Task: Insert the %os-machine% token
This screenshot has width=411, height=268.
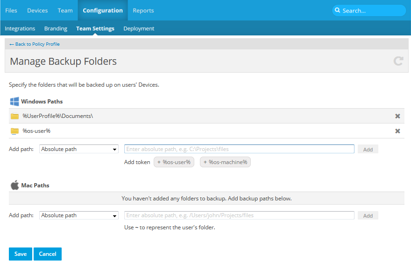Action: coord(225,162)
